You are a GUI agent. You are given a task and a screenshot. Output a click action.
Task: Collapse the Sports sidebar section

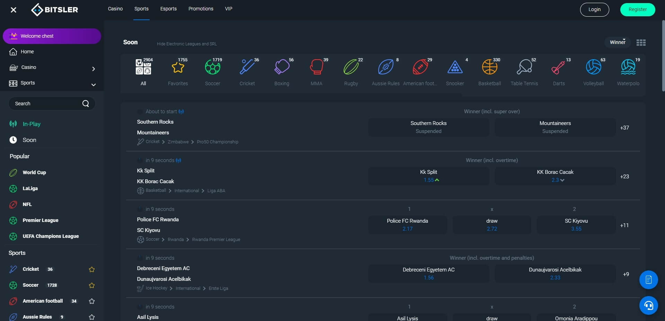pos(93,84)
